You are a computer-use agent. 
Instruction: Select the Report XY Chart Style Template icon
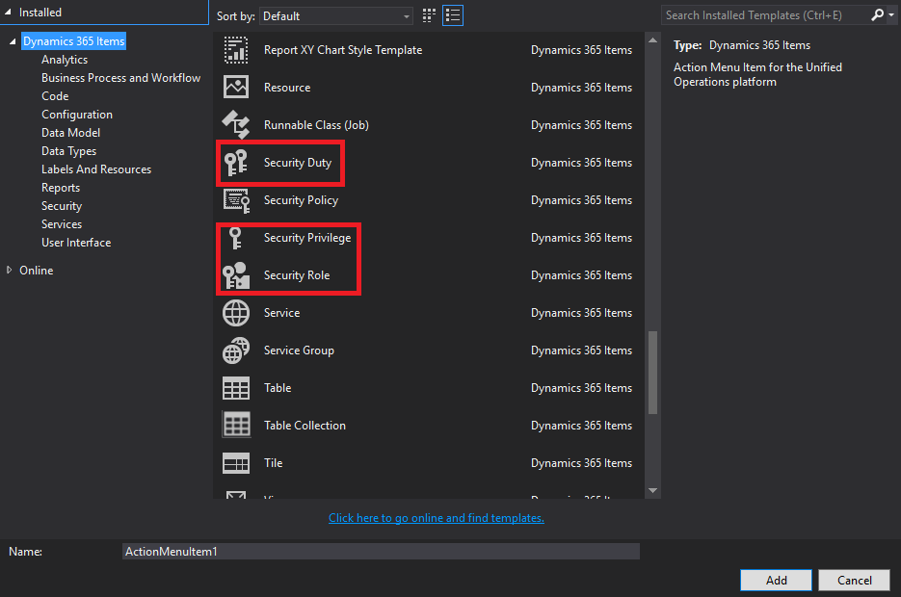pos(235,50)
